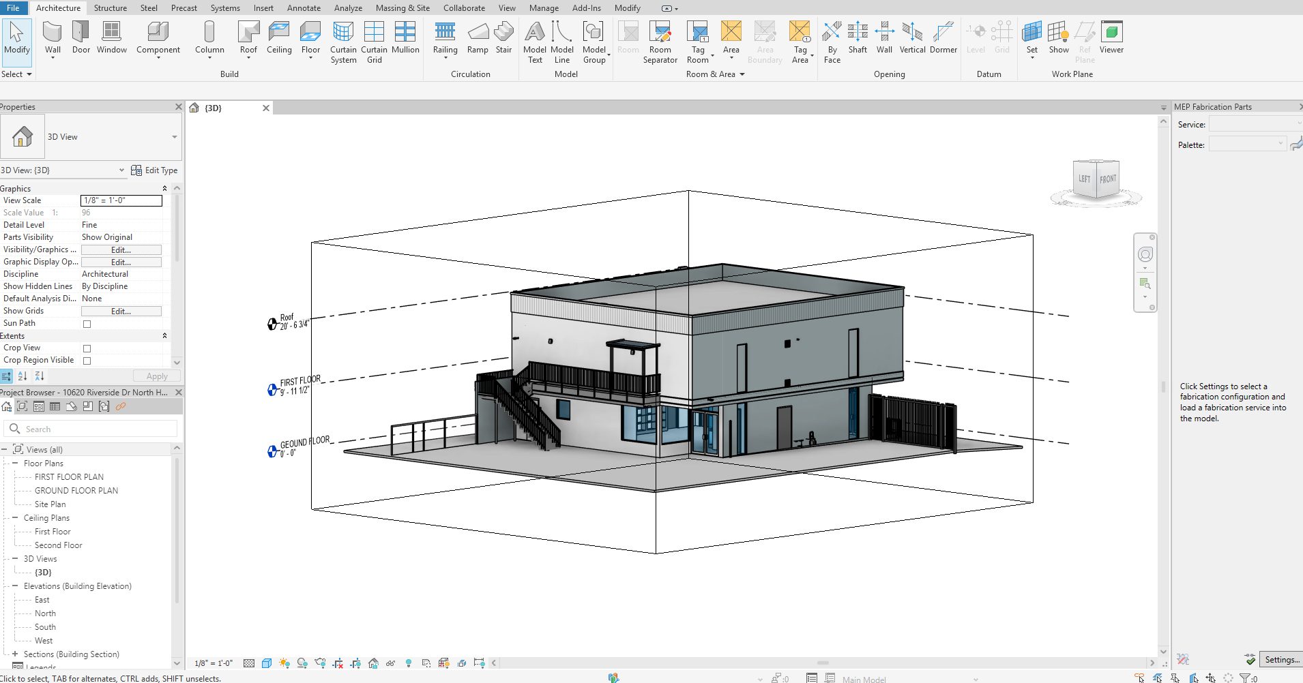The height and width of the screenshot is (683, 1303).
Task: Open the Service dropdown in MEP Fabrication Parts
Action: pyautogui.click(x=1297, y=124)
